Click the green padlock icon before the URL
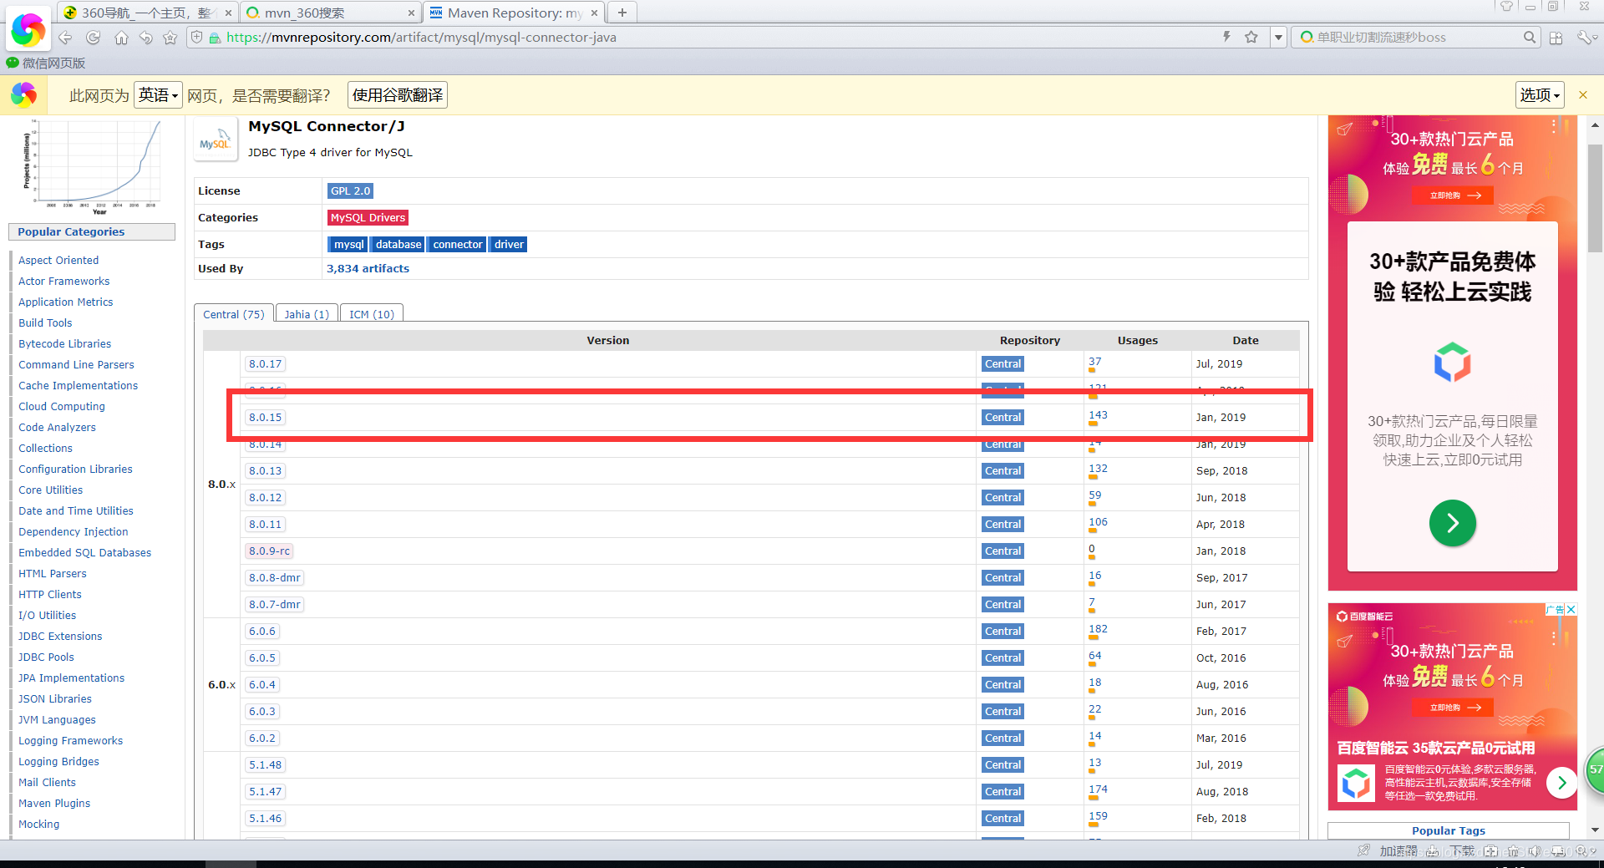Screen dimensions: 1604x868 point(215,38)
